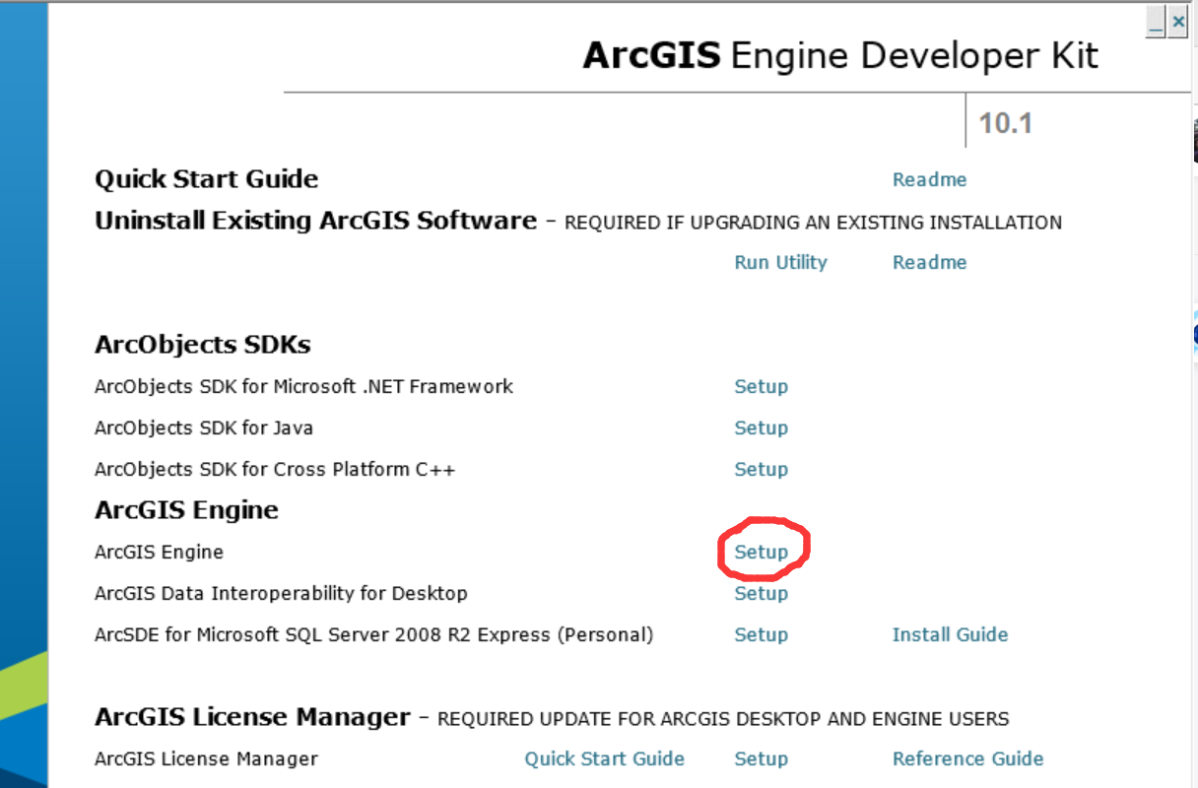The height and width of the screenshot is (788, 1198).
Task: Open the ArcSDE Install Guide link
Action: coord(950,634)
